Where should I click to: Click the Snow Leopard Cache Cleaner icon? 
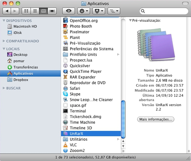coord(65,100)
